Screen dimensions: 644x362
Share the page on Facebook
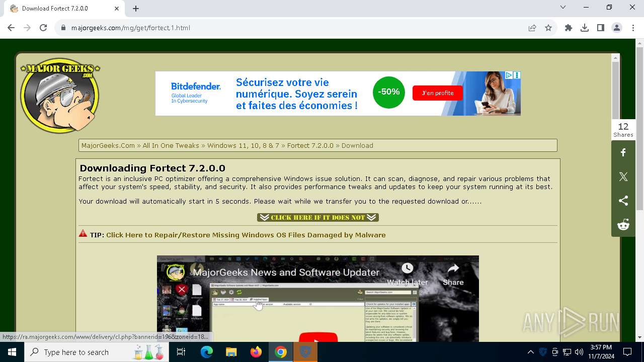pos(623,152)
